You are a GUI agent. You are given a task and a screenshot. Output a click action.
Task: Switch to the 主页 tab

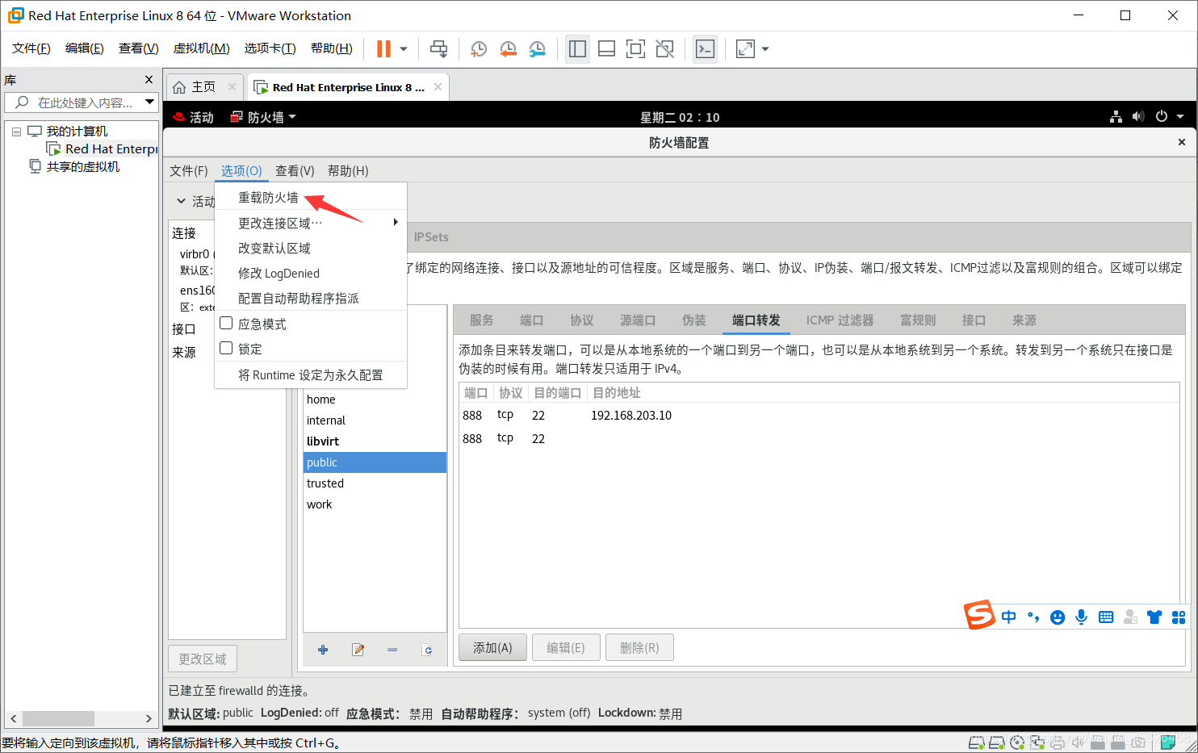(195, 87)
